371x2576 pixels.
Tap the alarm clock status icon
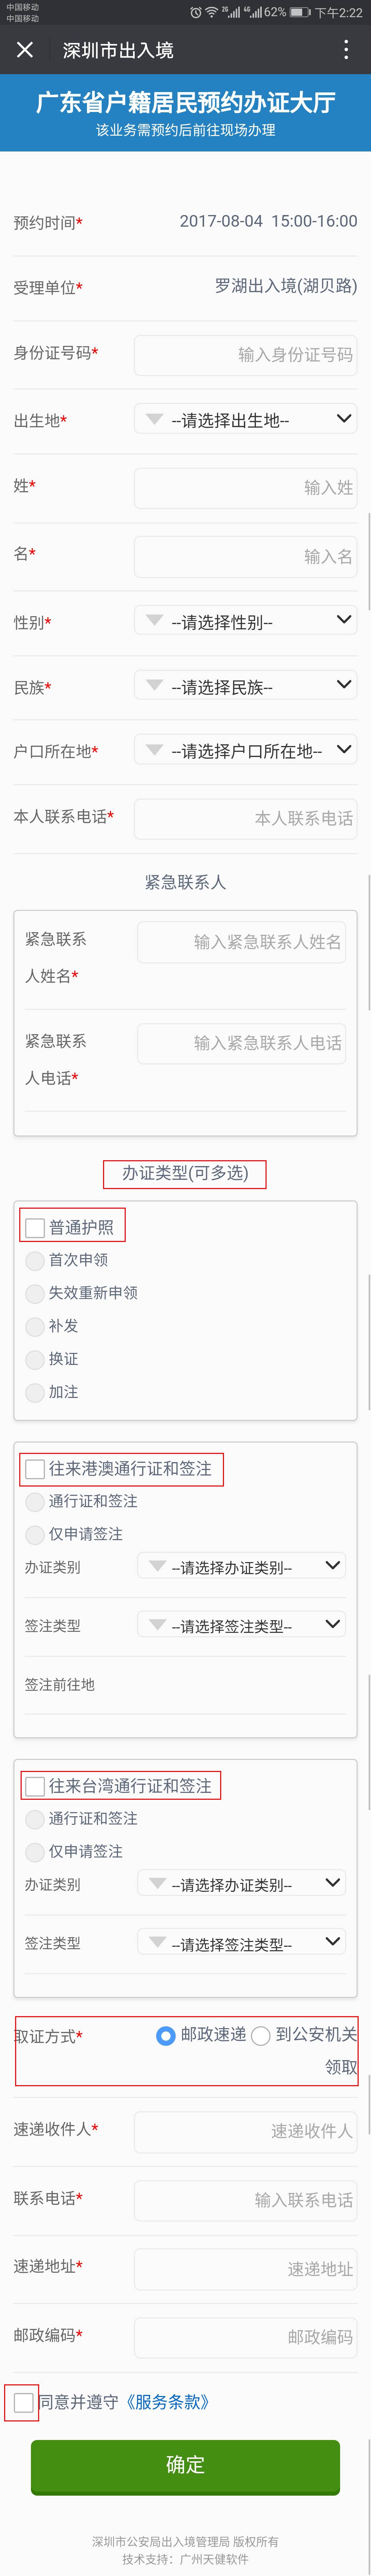[x=196, y=12]
